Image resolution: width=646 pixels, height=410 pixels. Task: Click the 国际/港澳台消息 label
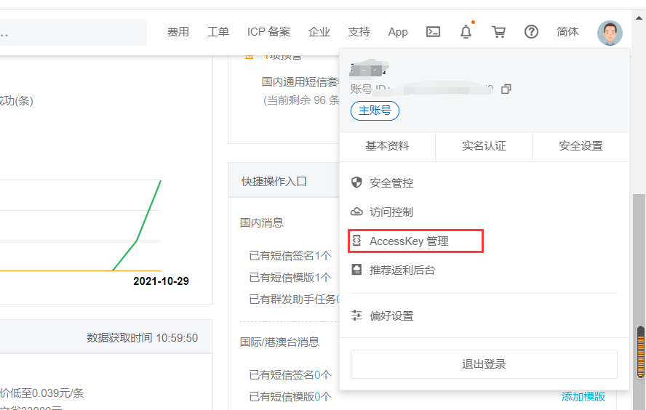click(279, 342)
